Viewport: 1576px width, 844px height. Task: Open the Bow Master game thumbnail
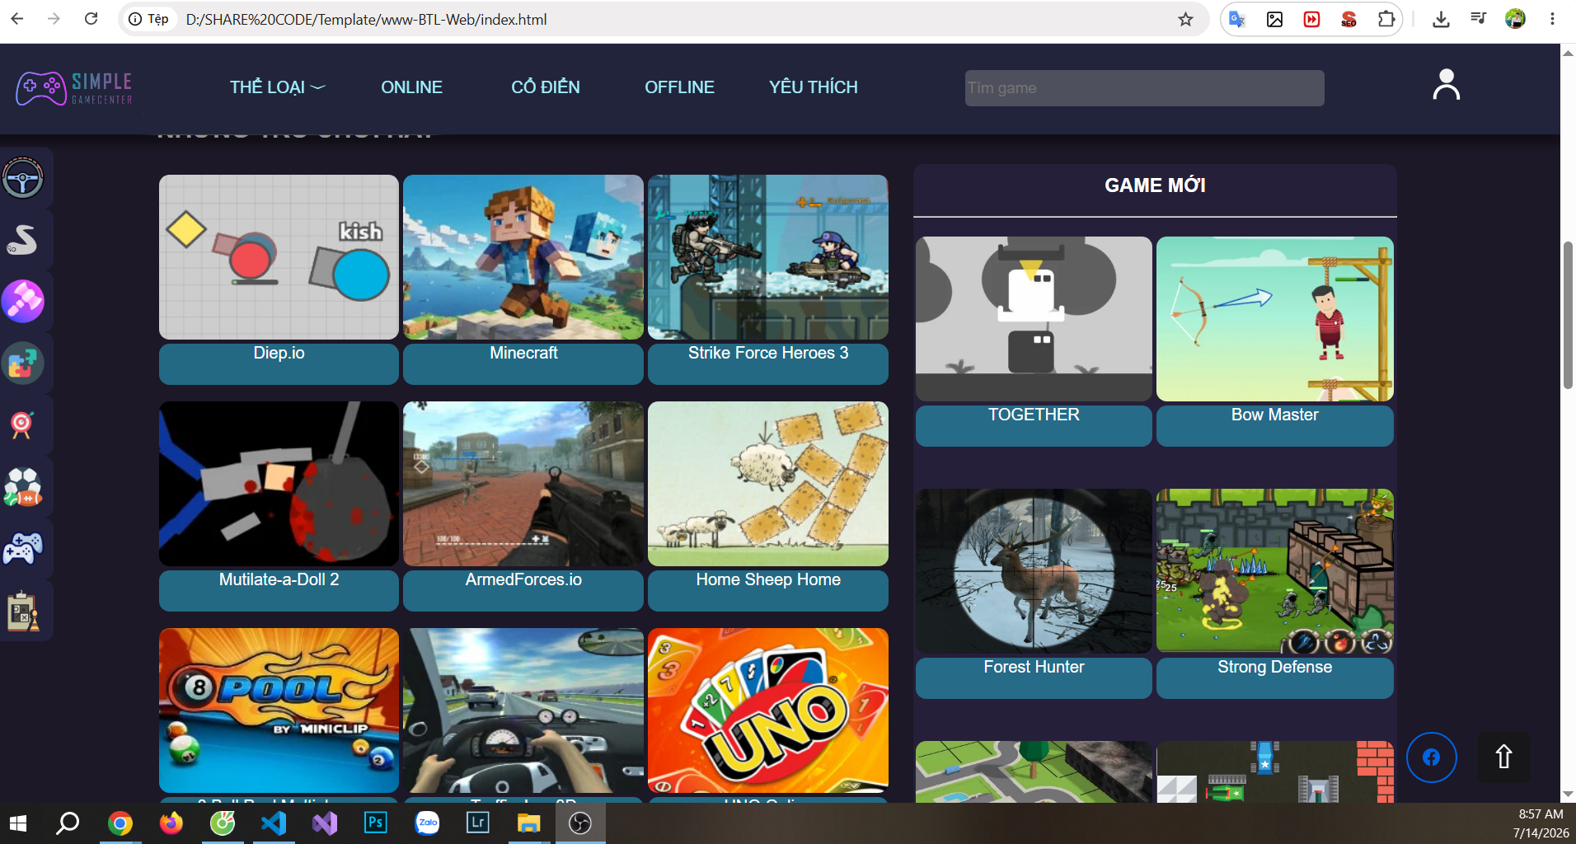[1275, 319]
